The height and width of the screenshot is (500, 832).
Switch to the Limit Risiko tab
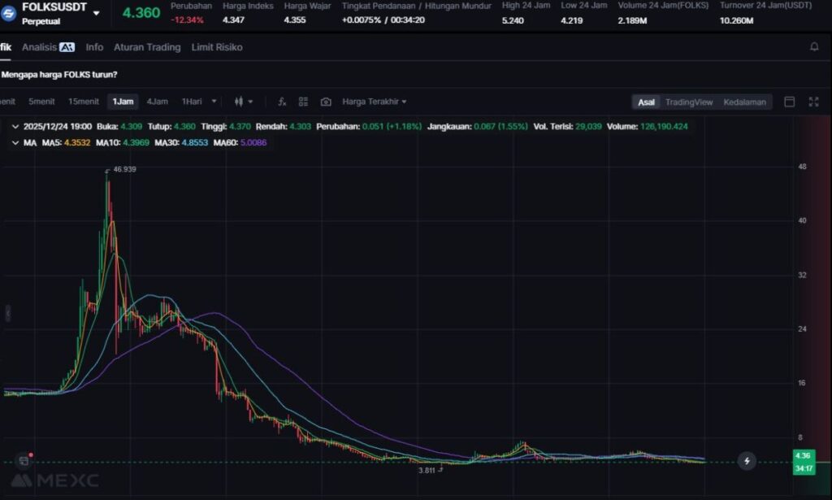tap(217, 47)
